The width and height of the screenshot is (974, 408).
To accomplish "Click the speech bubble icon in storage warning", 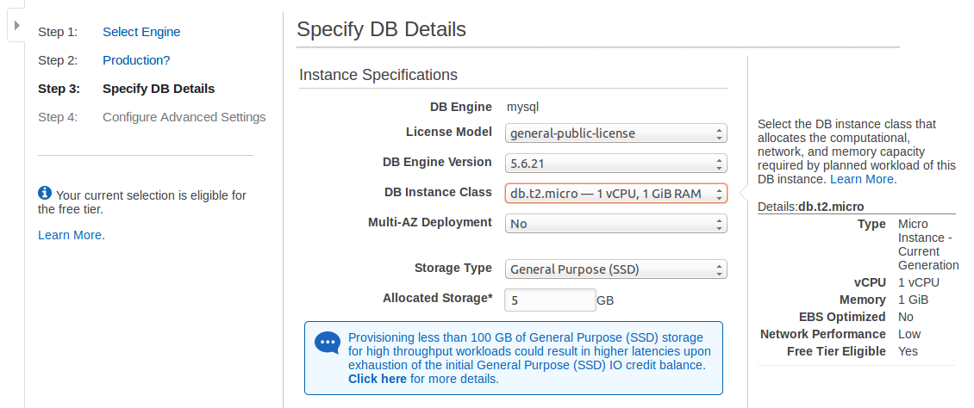I will tap(328, 343).
